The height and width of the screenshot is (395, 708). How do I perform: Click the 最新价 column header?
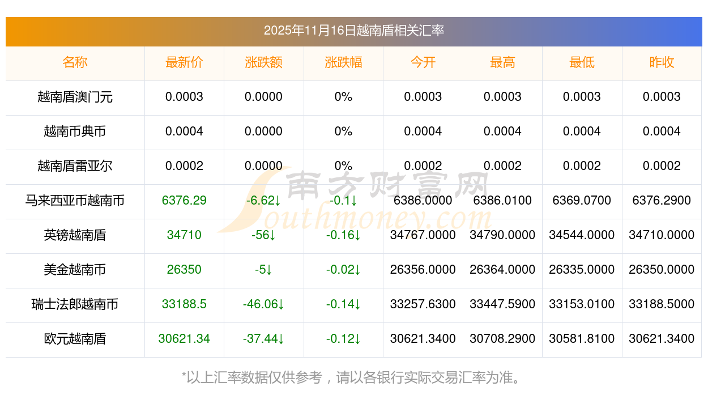184,62
